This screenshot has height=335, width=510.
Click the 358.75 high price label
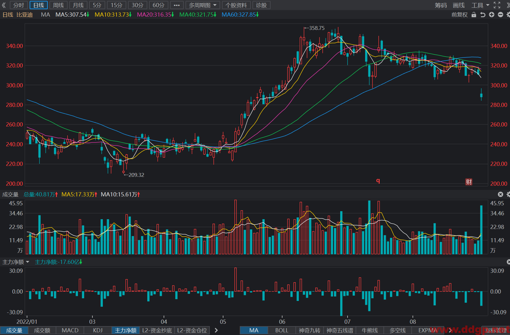[x=317, y=28]
